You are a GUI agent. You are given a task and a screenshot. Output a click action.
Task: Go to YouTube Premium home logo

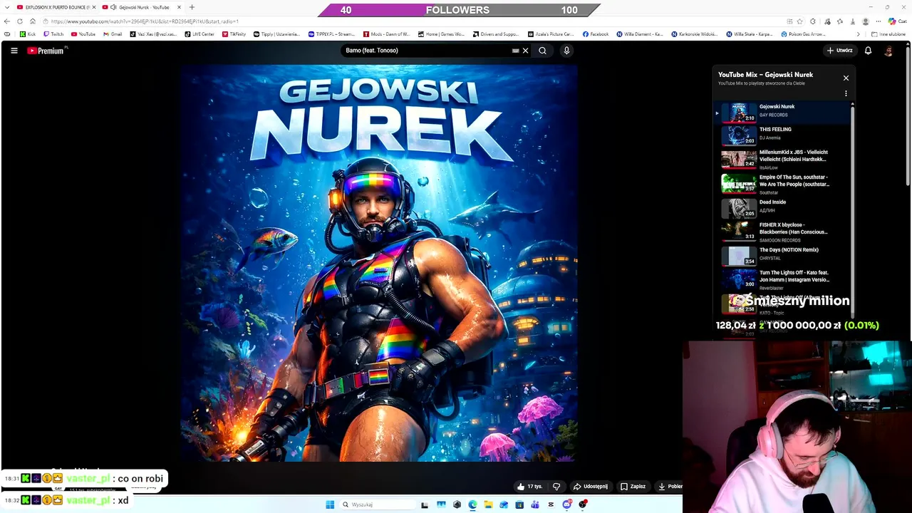[x=46, y=51]
